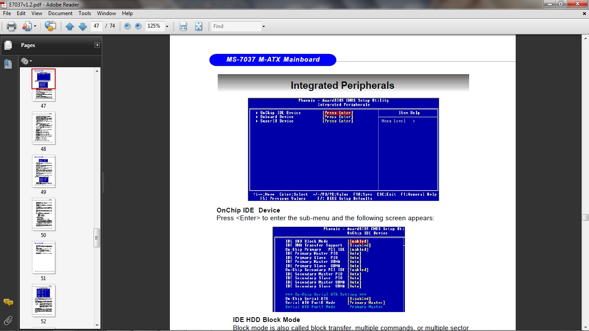The image size is (589, 331).
Task: Select page 51 thumbnail
Action: click(x=44, y=257)
